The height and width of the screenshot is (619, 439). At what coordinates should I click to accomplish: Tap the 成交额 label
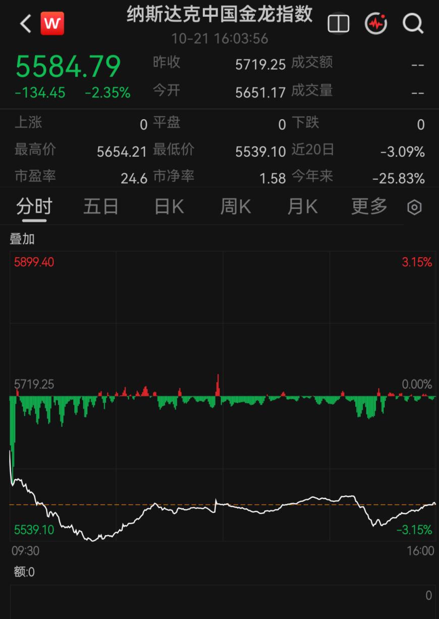(312, 62)
